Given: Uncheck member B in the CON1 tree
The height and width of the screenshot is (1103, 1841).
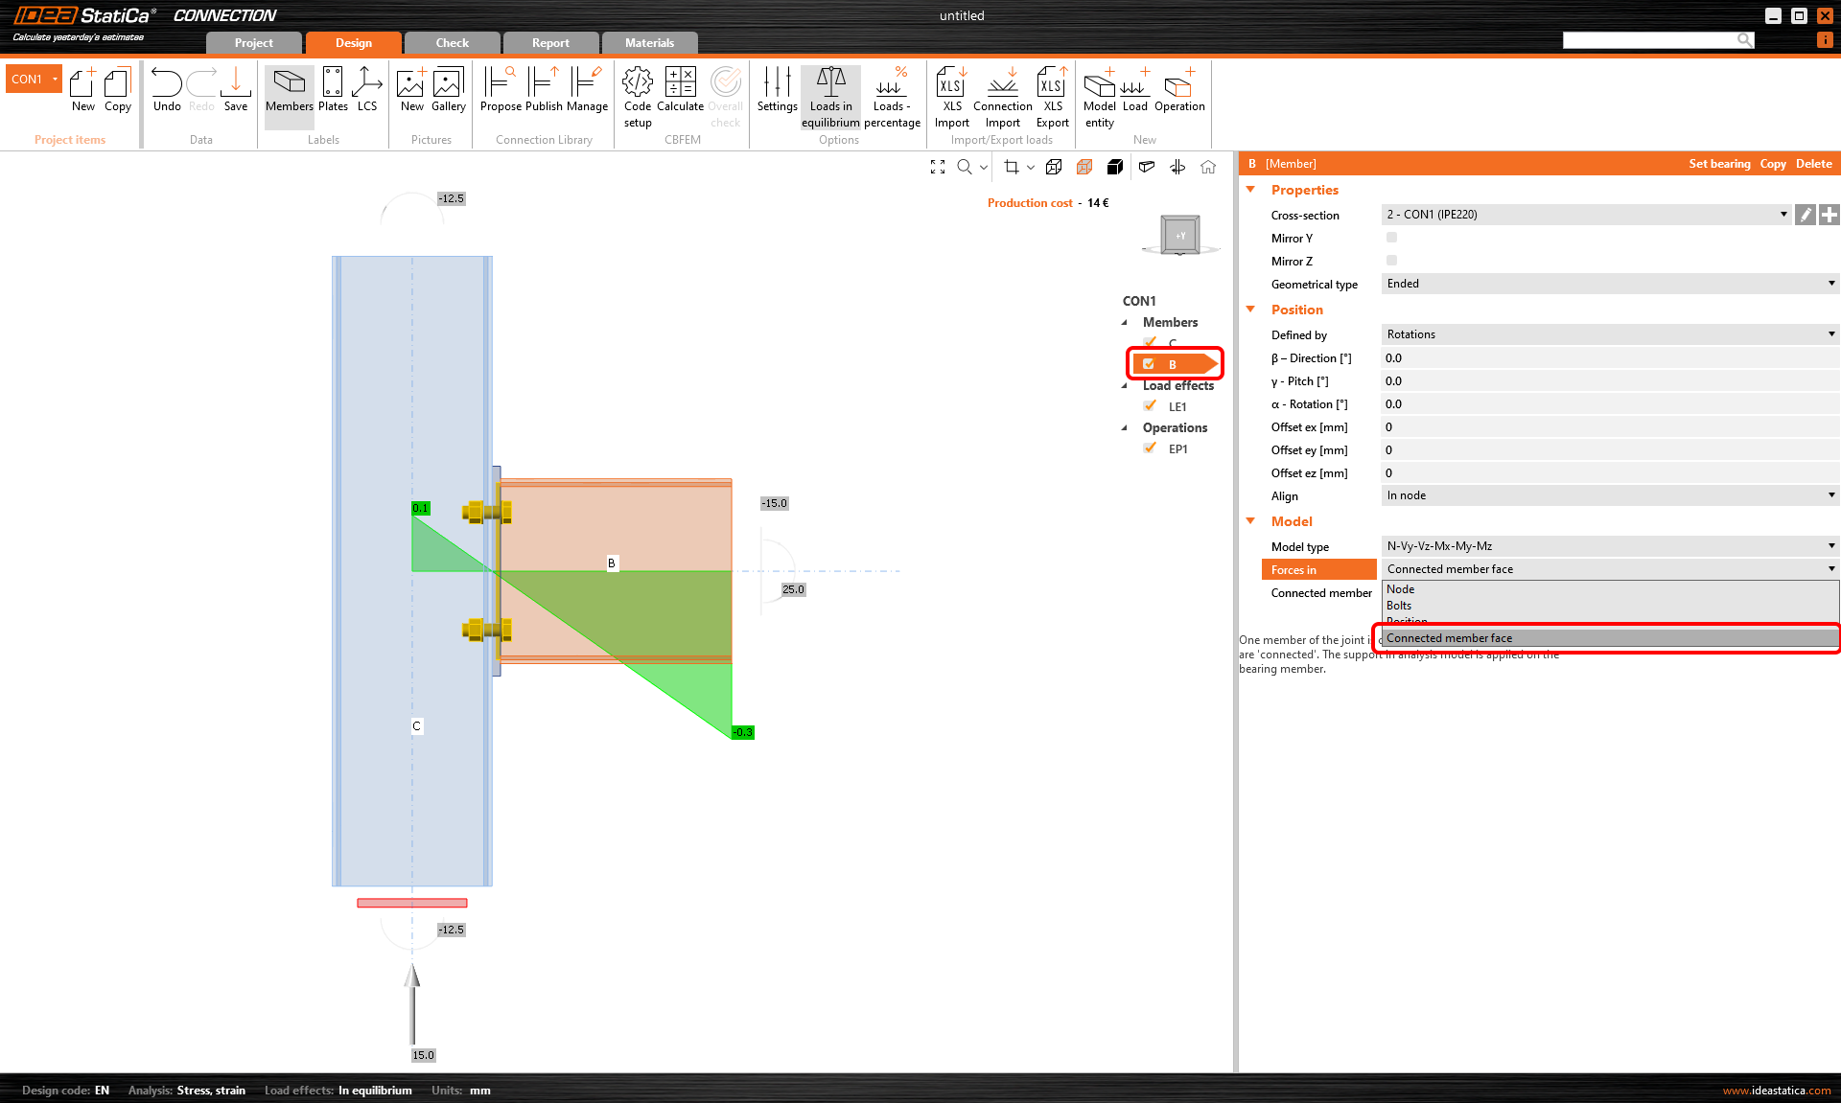Looking at the screenshot, I should (1150, 363).
